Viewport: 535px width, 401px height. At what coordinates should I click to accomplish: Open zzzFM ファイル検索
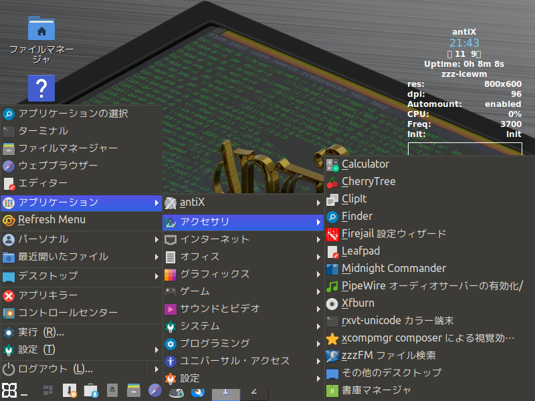pyautogui.click(x=429, y=356)
